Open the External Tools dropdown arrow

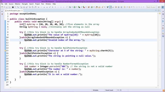coord(86,7)
